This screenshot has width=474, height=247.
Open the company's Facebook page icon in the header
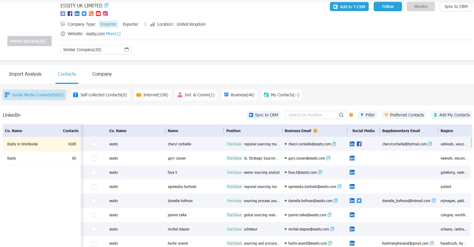[70, 14]
